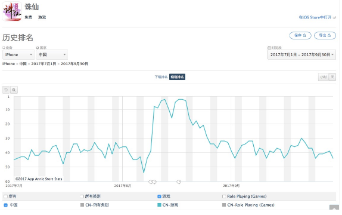
Task: Uncheck the 游戏 checkbox
Action: (159, 196)
